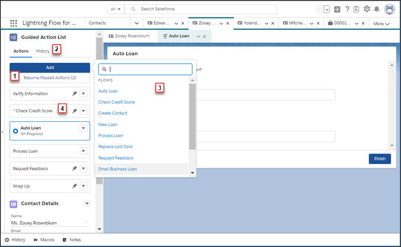
Task: Switch to the History tab in Guided Actions
Action: coord(43,51)
